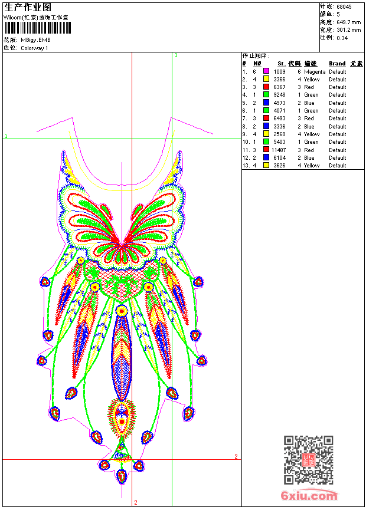Click the Blue swatch in row 5
The image size is (366, 507).
(x=266, y=103)
